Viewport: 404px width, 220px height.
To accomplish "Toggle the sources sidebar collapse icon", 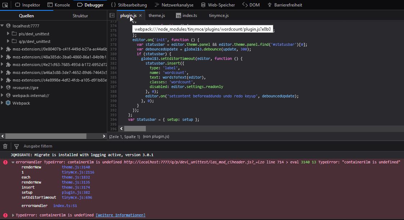I will (112, 16).
